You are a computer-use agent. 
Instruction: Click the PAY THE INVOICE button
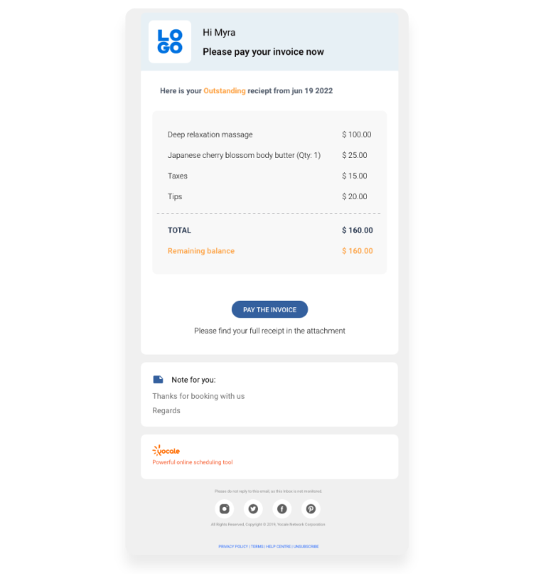pos(269,309)
